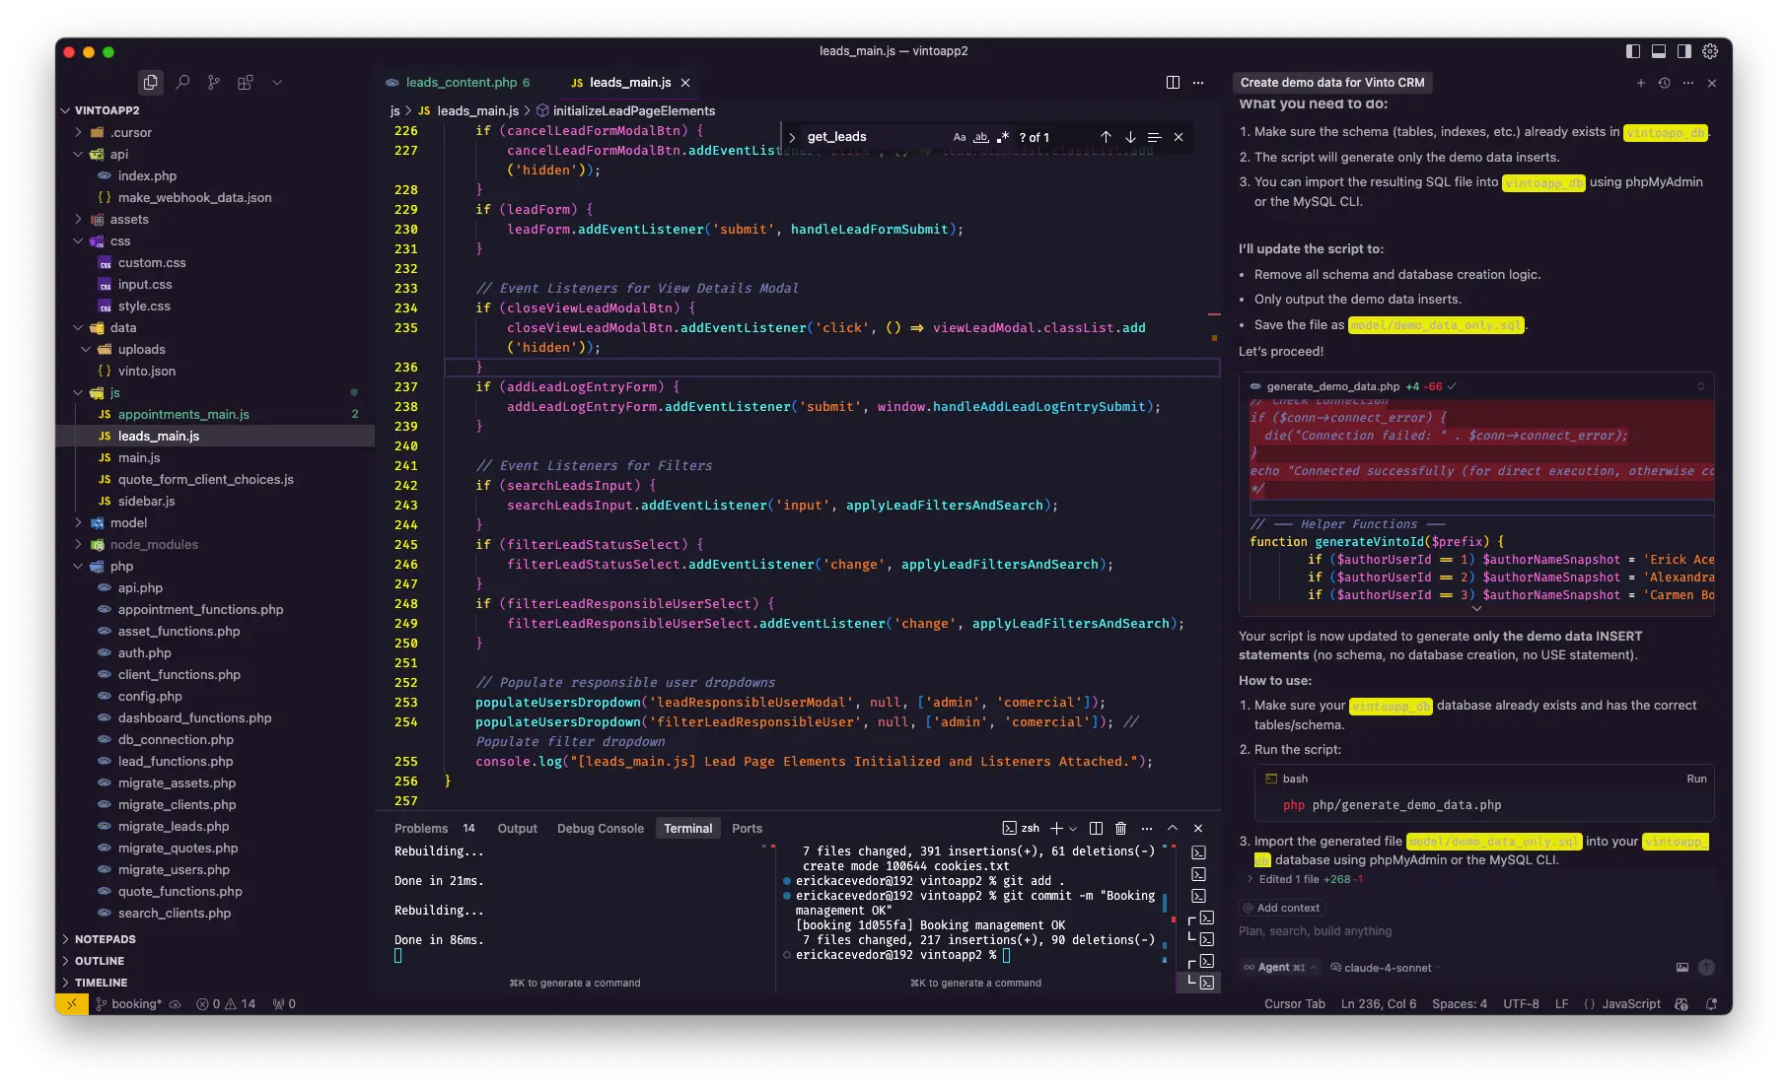Screen dimensions: 1788x1088
Task: Toggle Match Case in the find widget
Action: point(960,137)
